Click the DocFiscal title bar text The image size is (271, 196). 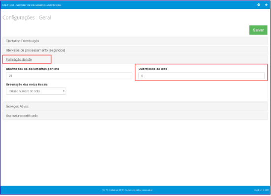click(x=31, y=5)
